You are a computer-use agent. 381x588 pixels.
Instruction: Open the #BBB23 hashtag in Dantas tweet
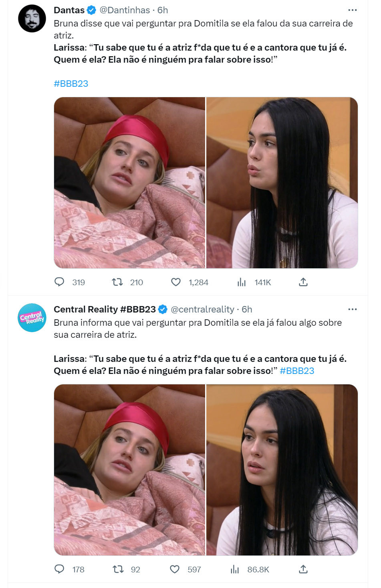pos(71,84)
